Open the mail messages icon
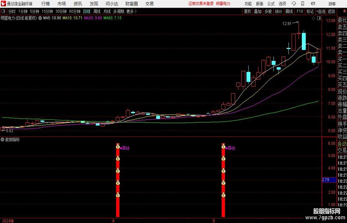This screenshot has width=347, height=223. [x=313, y=4]
